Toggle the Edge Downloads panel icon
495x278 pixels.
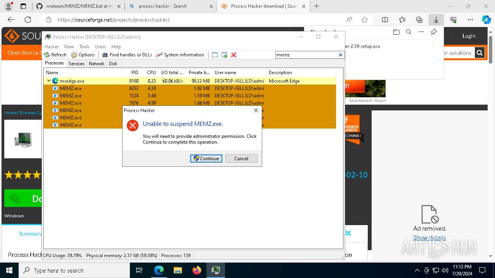coord(436,20)
